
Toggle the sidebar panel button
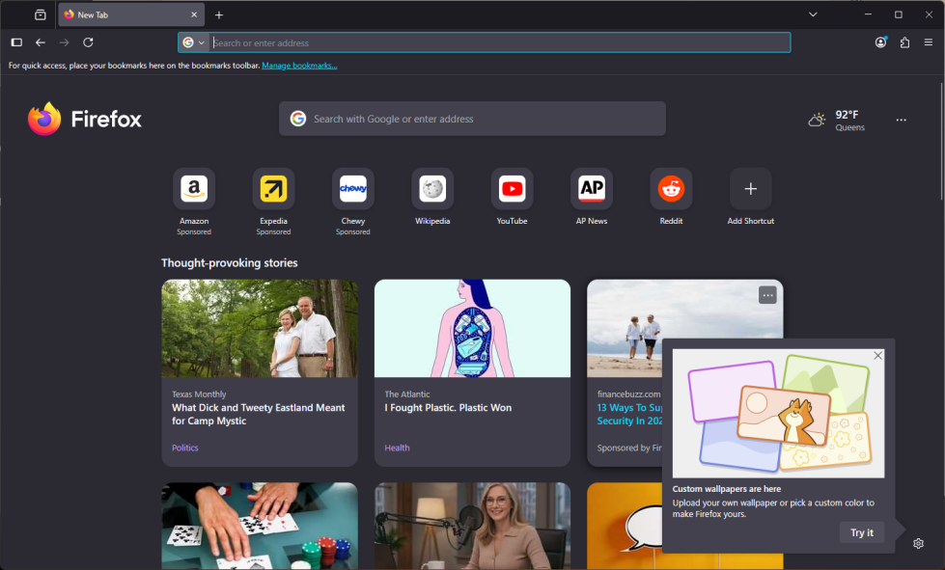point(16,42)
